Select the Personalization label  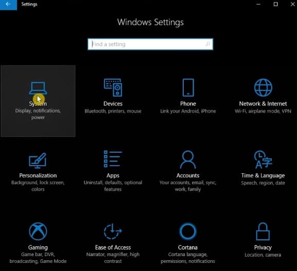click(x=38, y=175)
